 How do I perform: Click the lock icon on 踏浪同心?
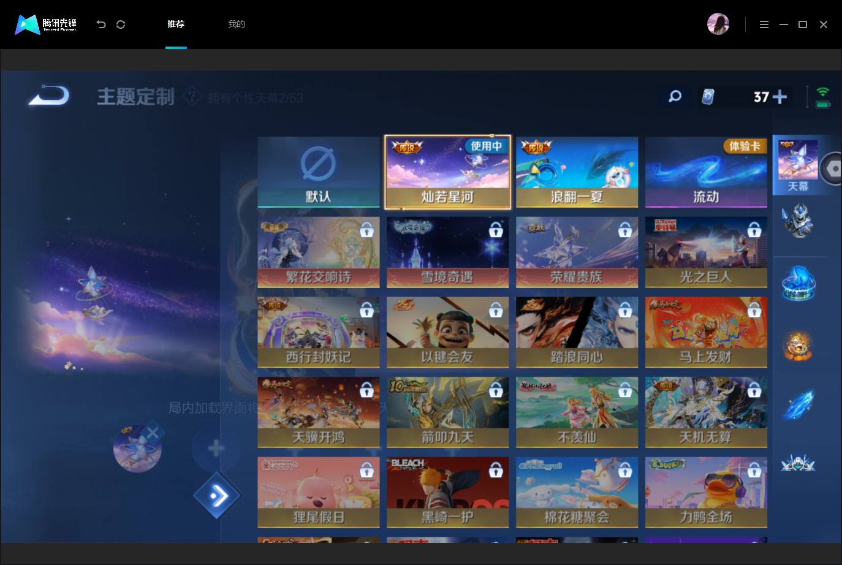[625, 310]
